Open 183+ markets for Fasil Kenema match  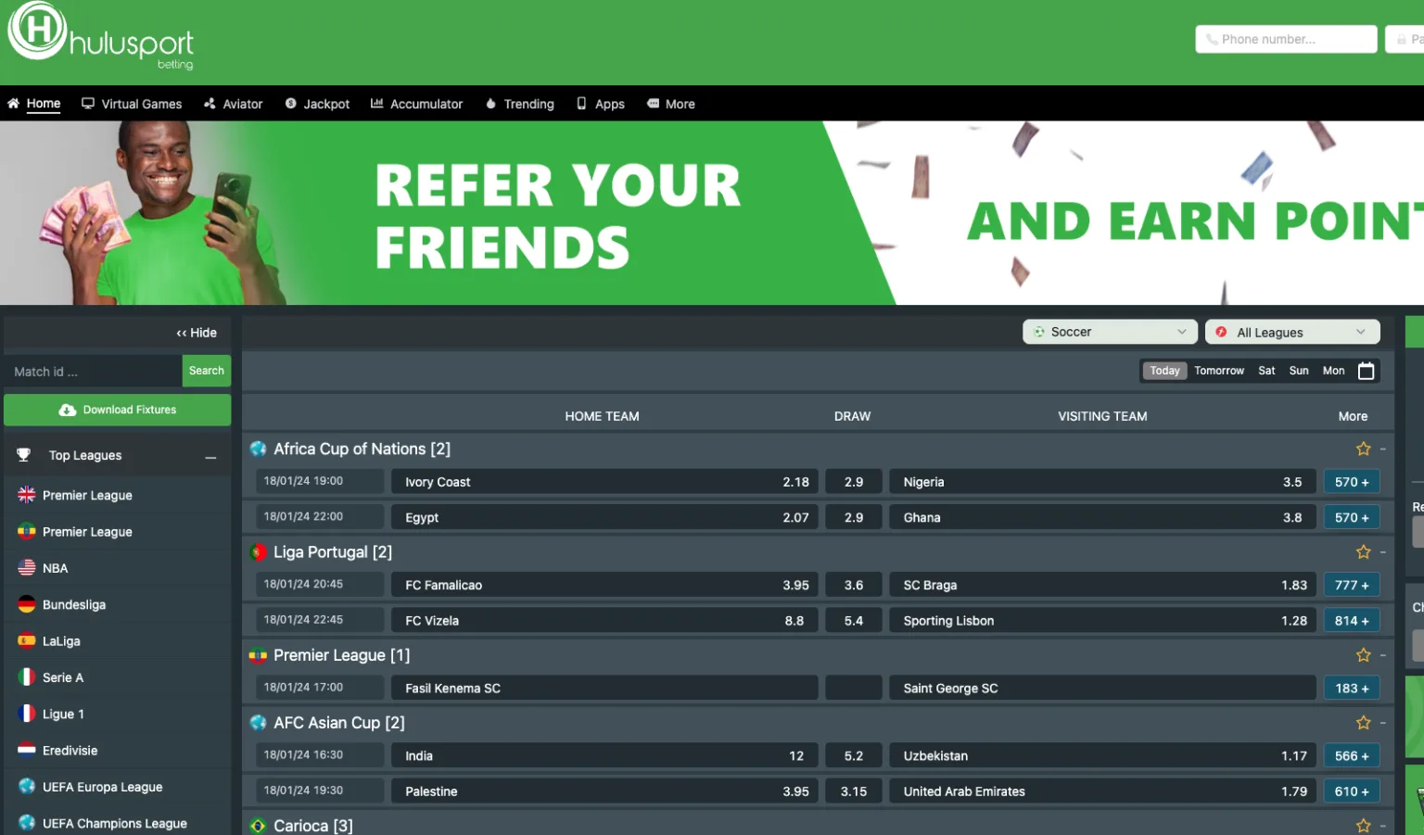coord(1352,689)
